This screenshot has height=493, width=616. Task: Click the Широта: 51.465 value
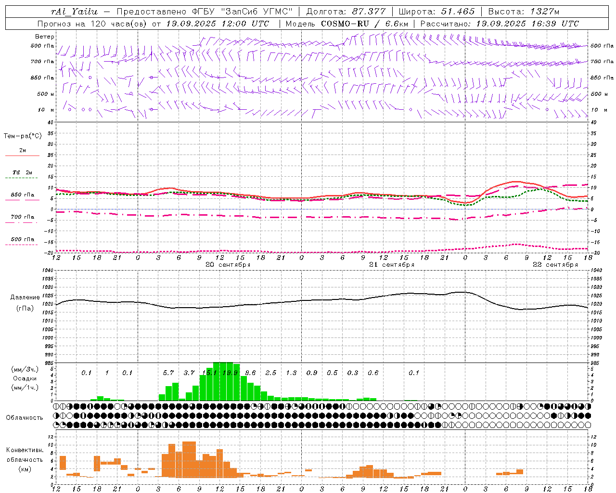click(x=436, y=12)
